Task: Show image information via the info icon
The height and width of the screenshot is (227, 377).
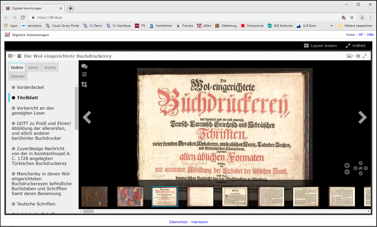Action: click(358, 56)
